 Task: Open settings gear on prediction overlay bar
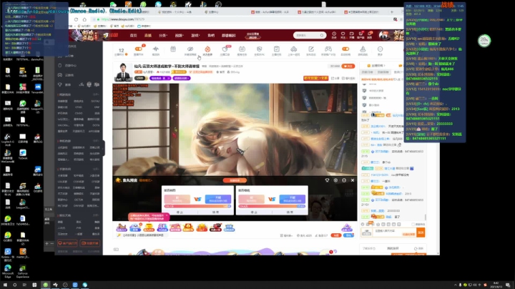[335, 180]
